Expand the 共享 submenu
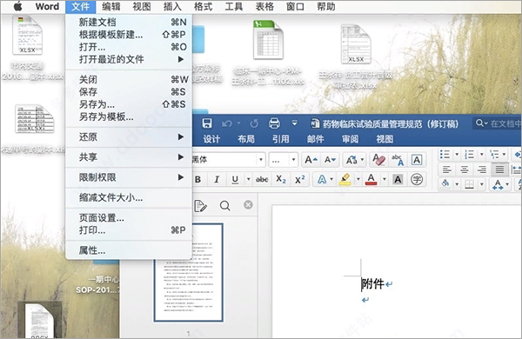This screenshot has height=339, width=522. [129, 157]
